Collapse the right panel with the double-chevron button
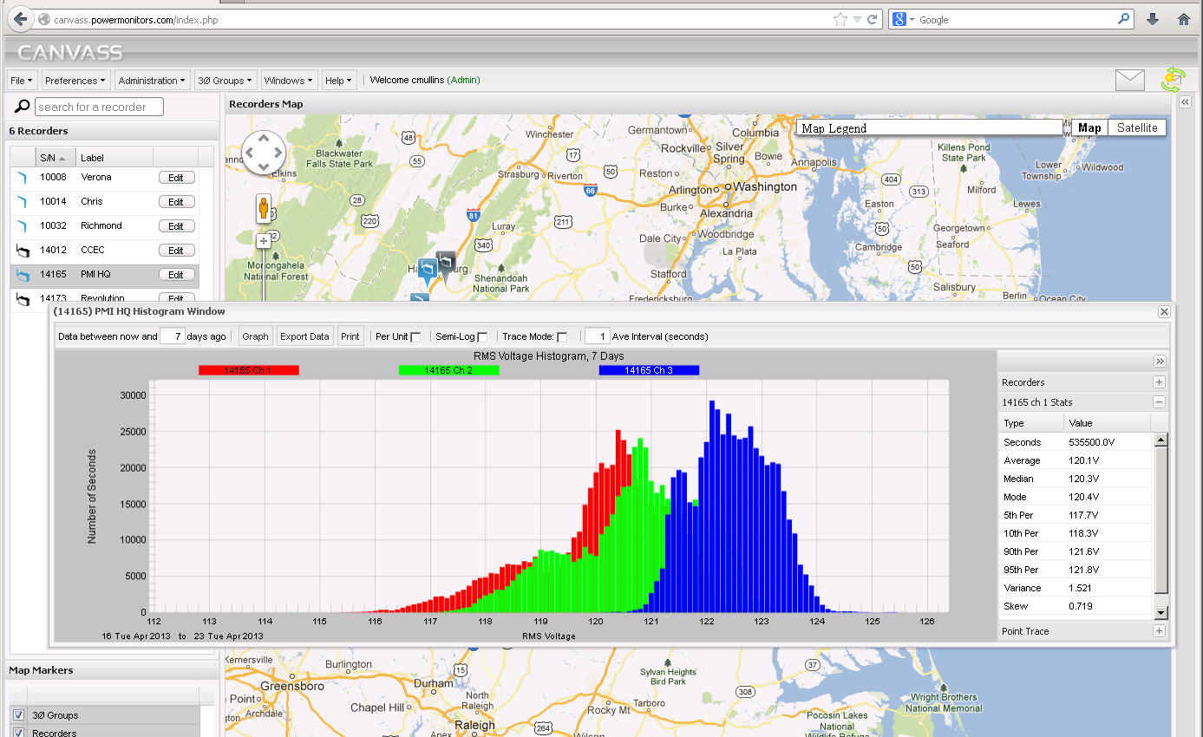This screenshot has height=737, width=1203. pos(1161,362)
